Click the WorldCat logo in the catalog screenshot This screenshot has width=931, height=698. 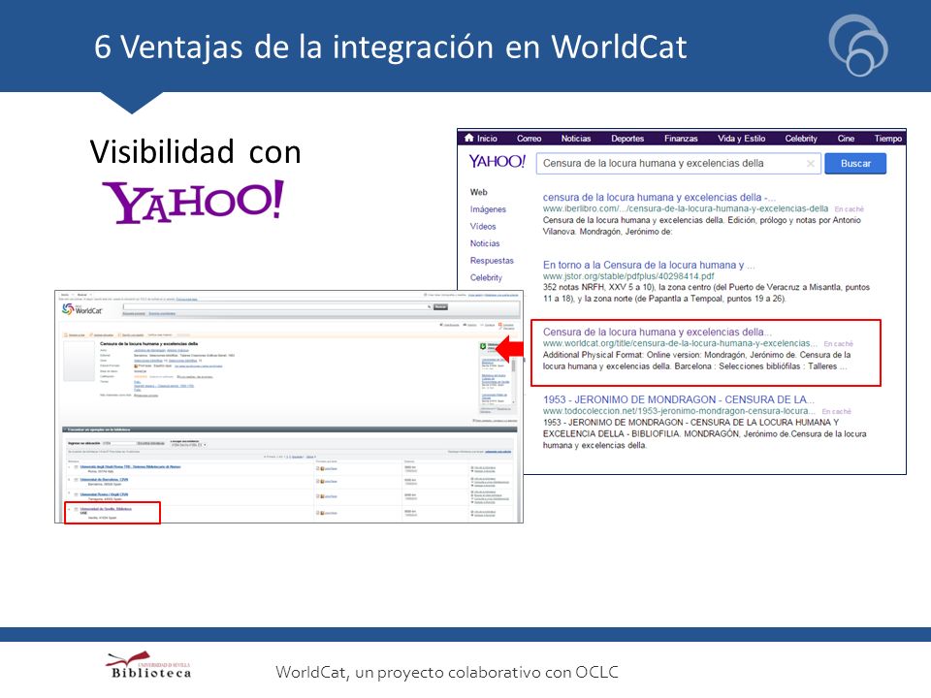81,310
